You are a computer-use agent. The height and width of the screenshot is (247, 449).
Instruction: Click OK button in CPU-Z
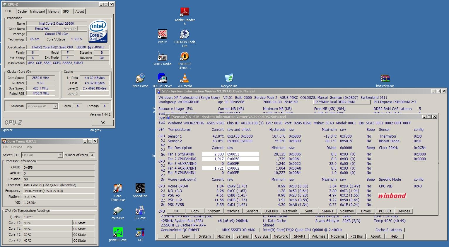tap(103, 123)
